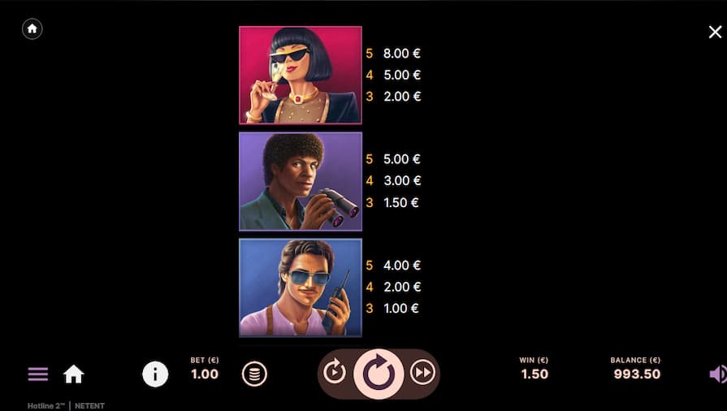Select the bet amount 1.00

[x=205, y=374]
